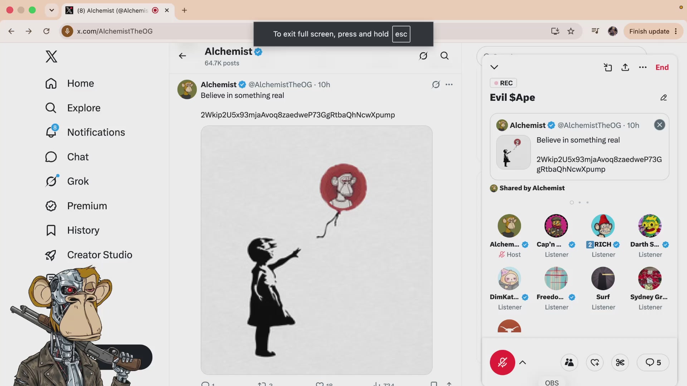Click the Grok icon in profile header
This screenshot has width=687, height=386.
point(423,56)
